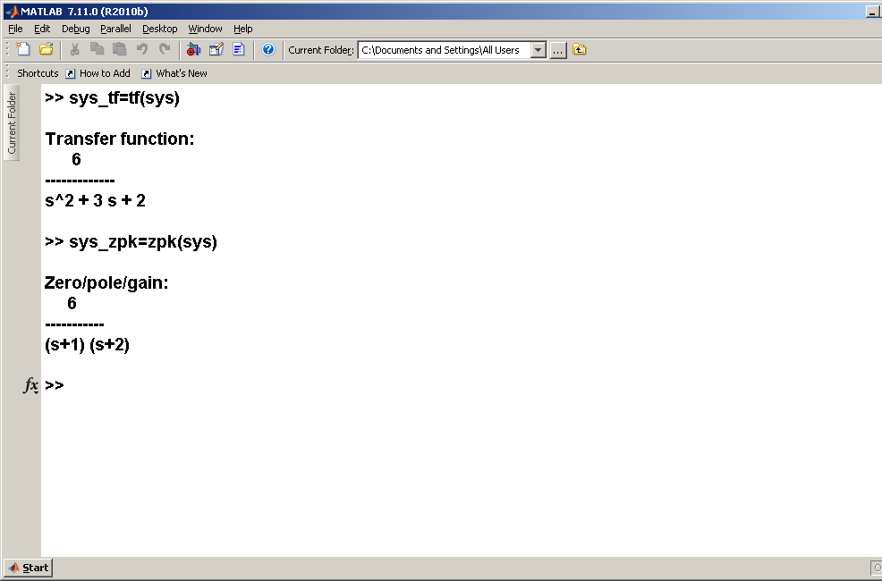
Task: Go up one folder level icon
Action: point(580,49)
